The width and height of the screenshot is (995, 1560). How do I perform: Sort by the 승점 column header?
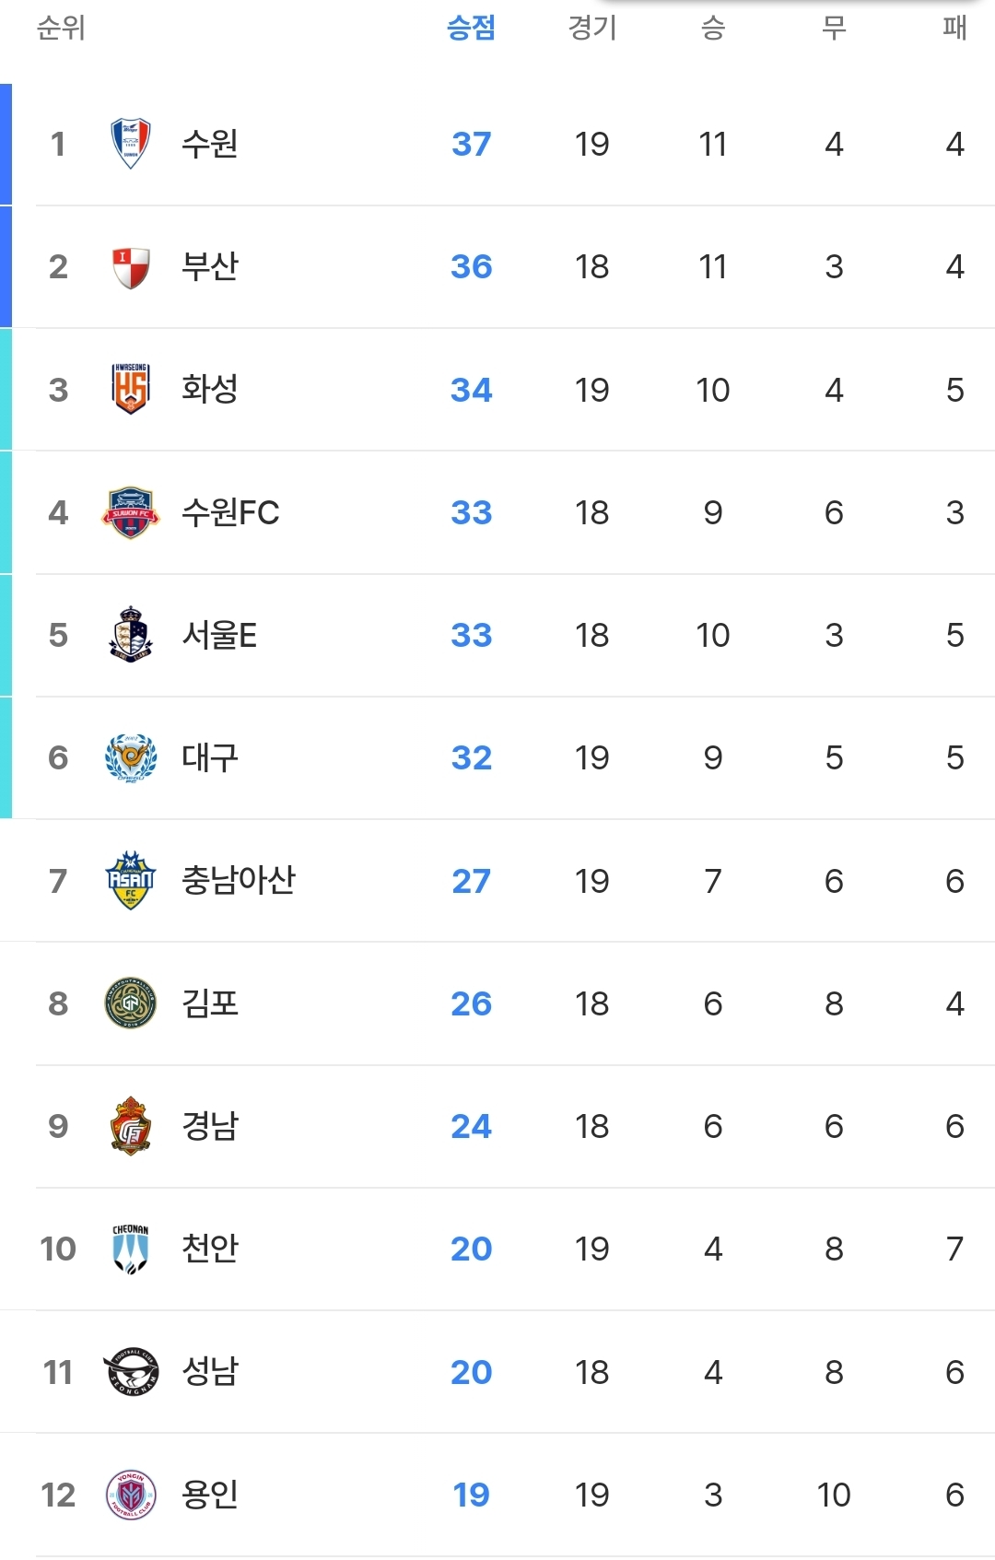[x=471, y=28]
